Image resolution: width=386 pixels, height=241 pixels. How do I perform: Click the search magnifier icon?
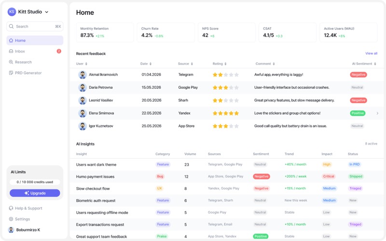click(x=11, y=27)
